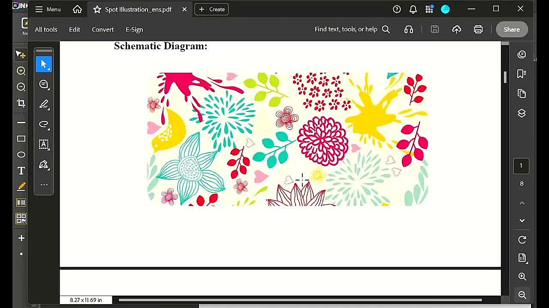Open the Convert option

103,30
